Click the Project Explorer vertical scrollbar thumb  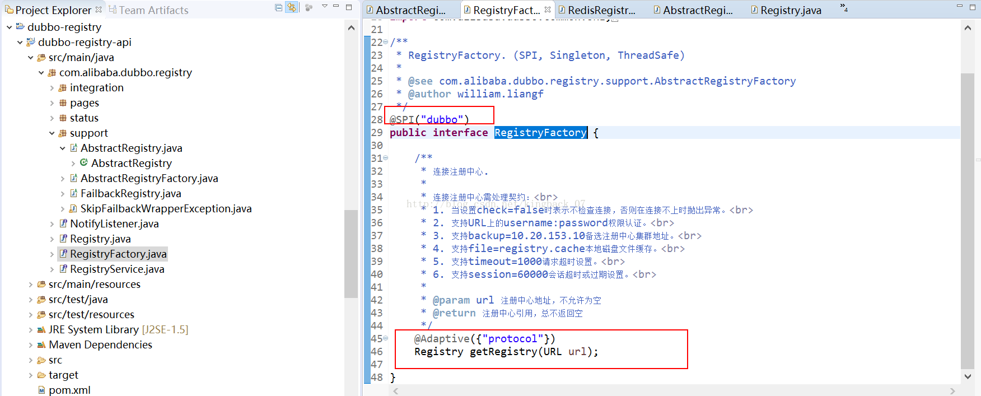pos(351,254)
